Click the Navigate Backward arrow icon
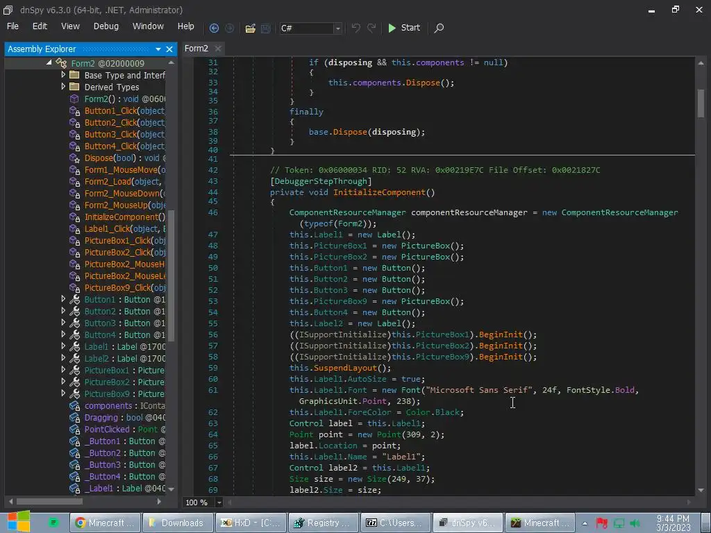This screenshot has height=533, width=711. pos(214,28)
